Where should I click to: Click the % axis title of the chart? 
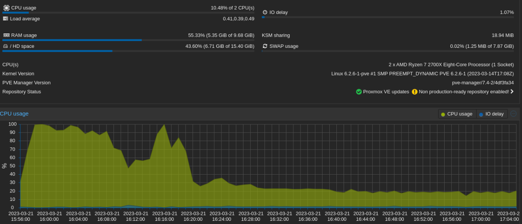[x=4, y=166]
